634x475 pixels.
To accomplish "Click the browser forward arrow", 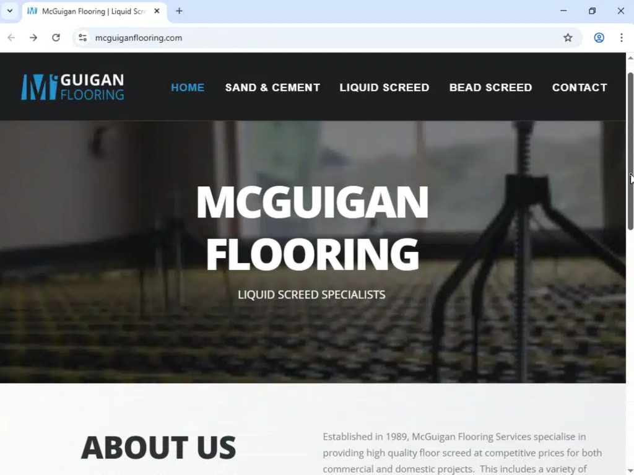I will pyautogui.click(x=33, y=38).
